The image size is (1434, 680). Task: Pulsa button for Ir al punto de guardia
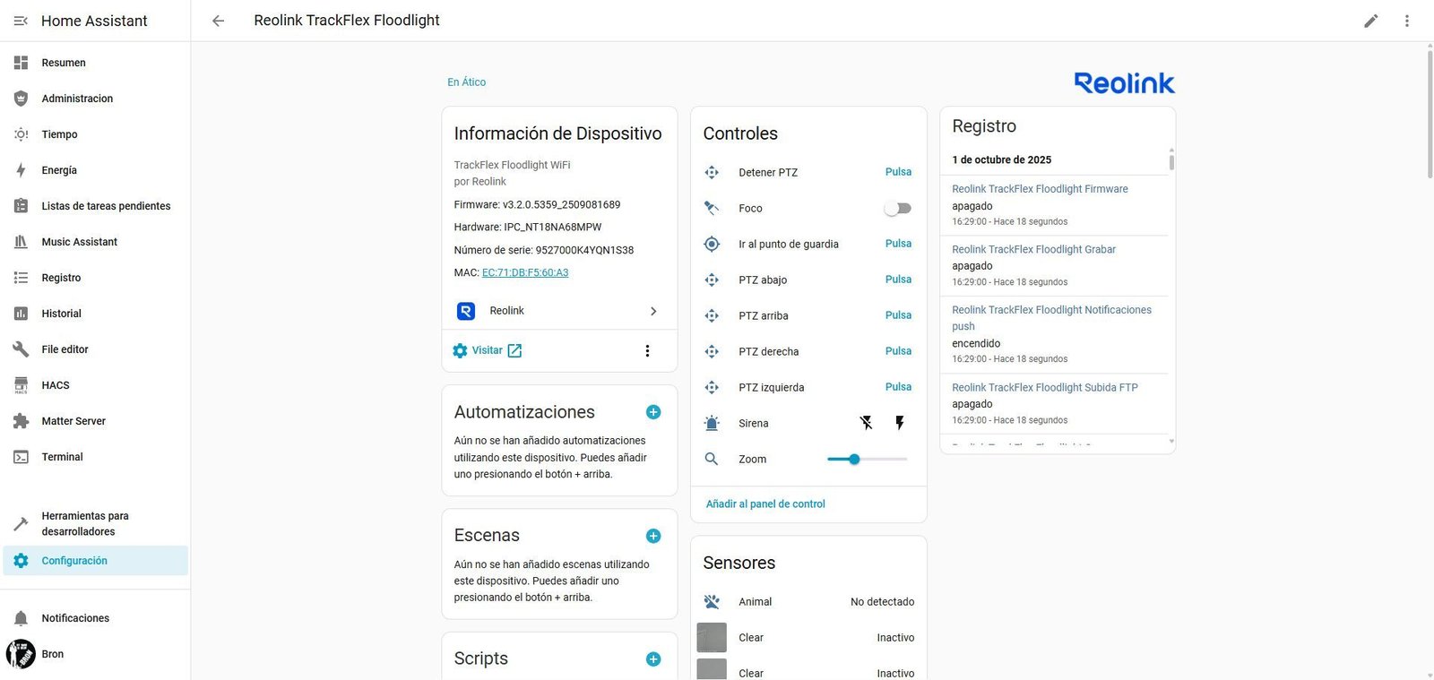(898, 244)
